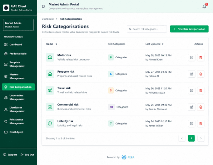Screen dimensions: 213x165
Task: Click the AURA logo in footer
Action: click(128, 158)
